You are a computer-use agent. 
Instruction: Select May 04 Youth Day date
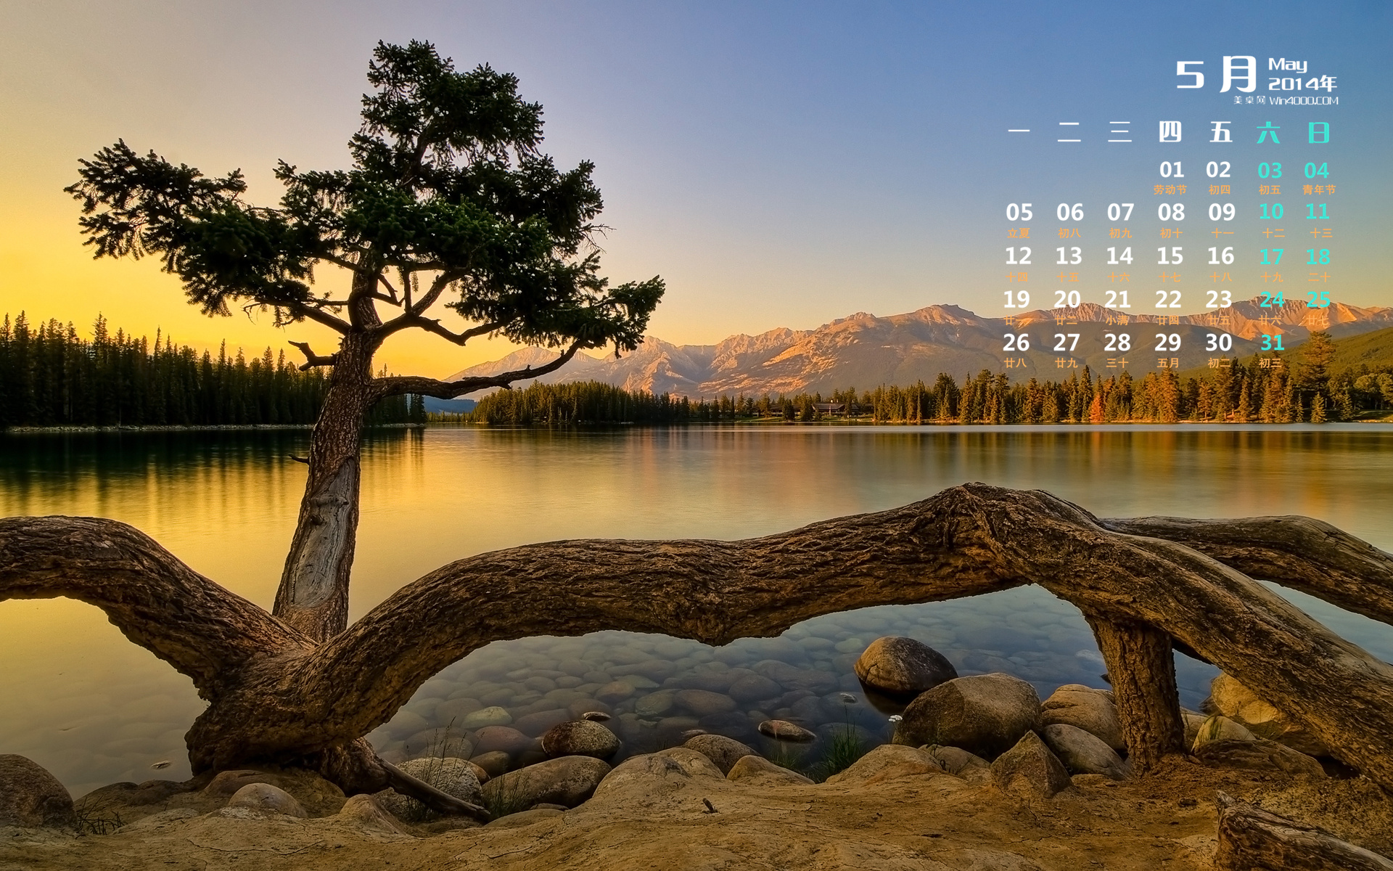1318,177
